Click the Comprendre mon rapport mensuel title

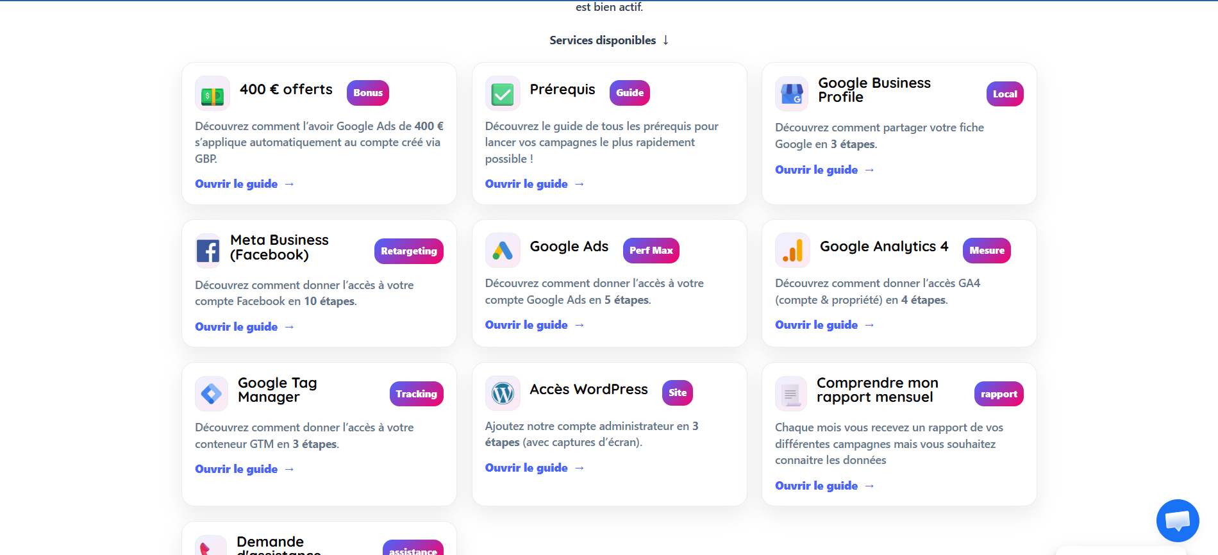pyautogui.click(x=878, y=390)
